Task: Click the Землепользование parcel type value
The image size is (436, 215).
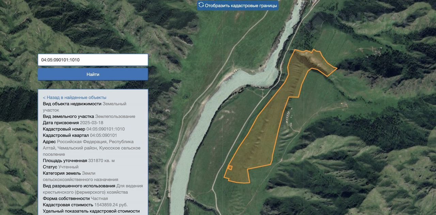Action: (115, 117)
